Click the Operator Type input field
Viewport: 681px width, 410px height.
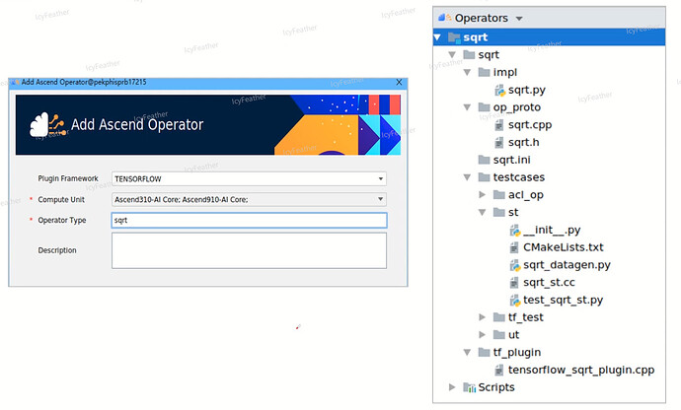(249, 220)
